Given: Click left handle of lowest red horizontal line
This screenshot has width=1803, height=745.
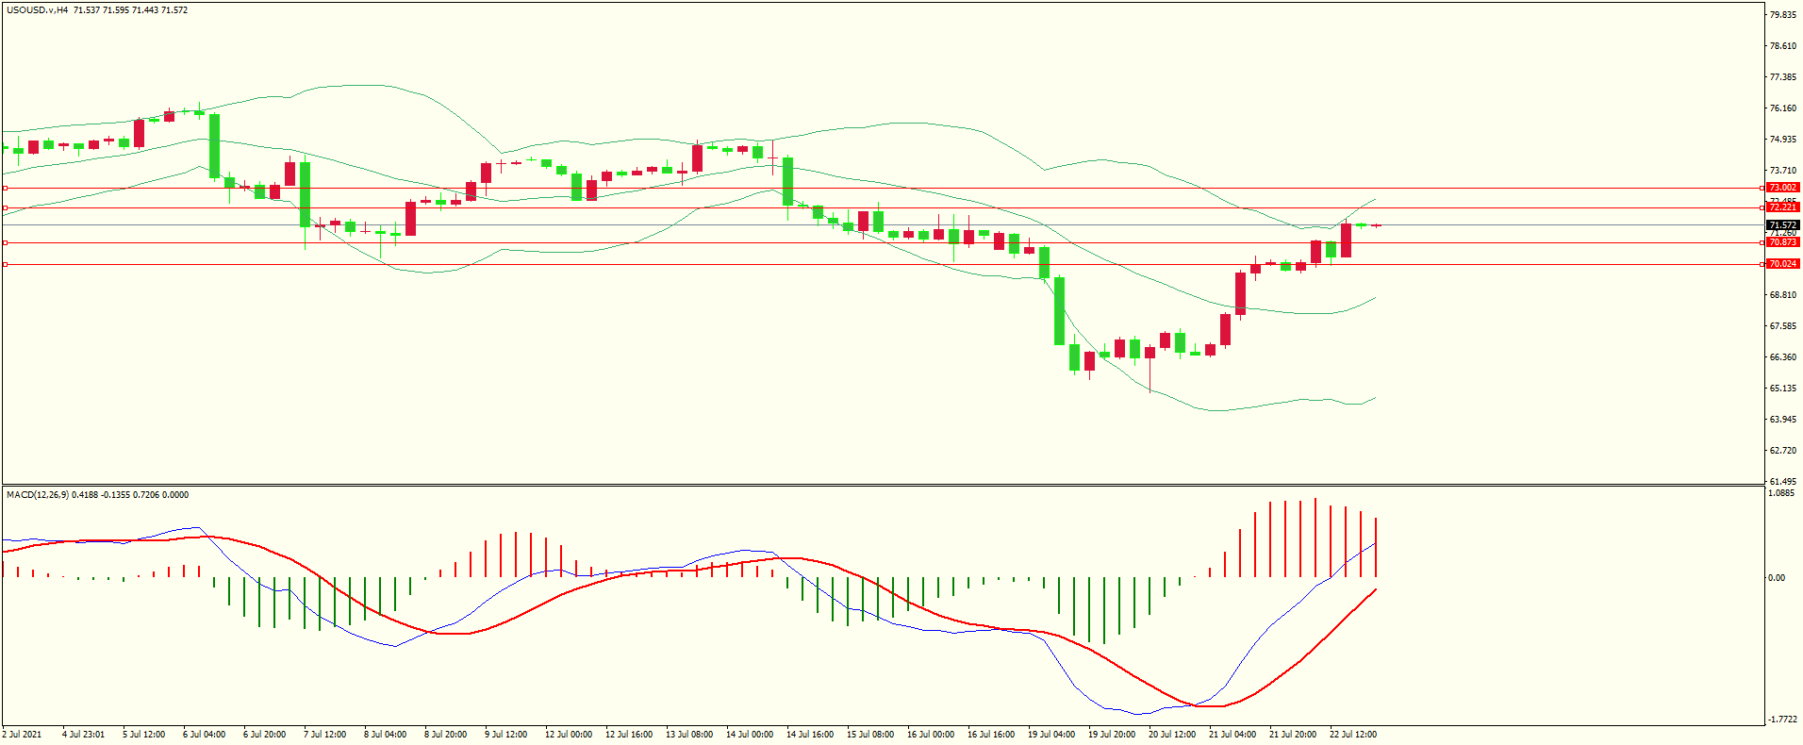Looking at the screenshot, I should coord(6,264).
